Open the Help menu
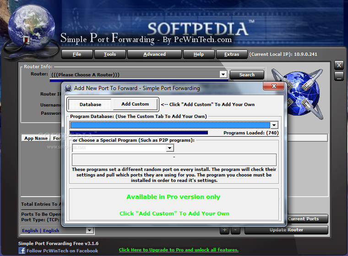 tap(199, 54)
